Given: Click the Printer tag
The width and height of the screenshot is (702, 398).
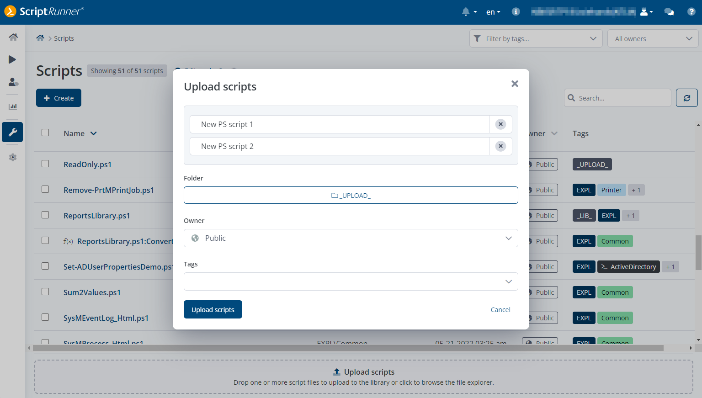Looking at the screenshot, I should coord(612,190).
